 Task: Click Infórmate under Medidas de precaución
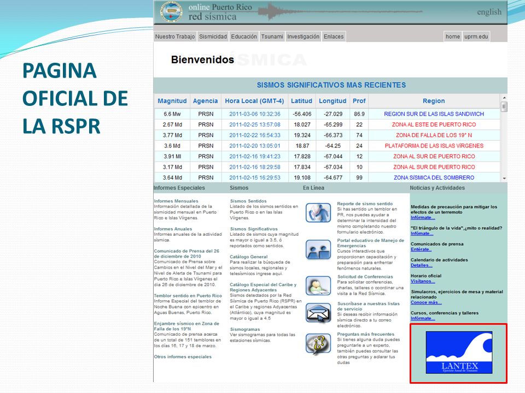coord(423,218)
